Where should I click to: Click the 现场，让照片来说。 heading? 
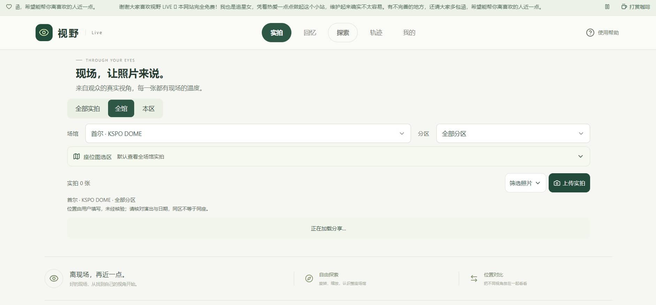120,74
